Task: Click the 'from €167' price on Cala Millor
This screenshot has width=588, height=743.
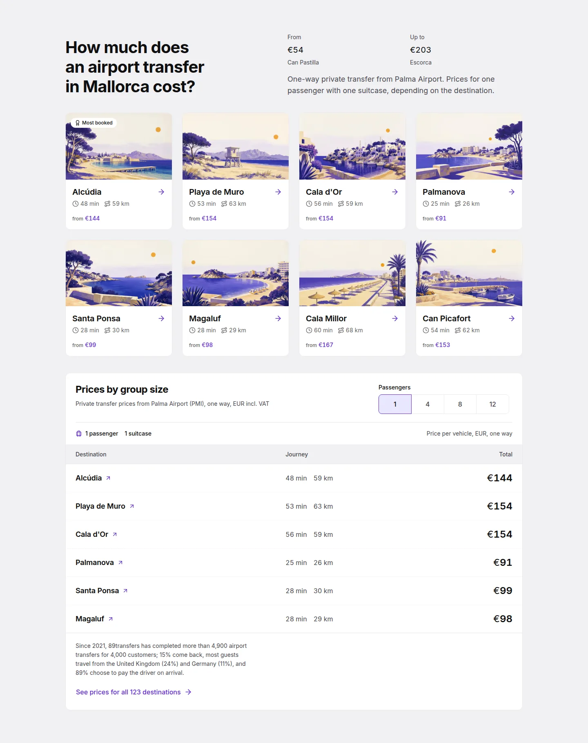Action: coord(319,345)
